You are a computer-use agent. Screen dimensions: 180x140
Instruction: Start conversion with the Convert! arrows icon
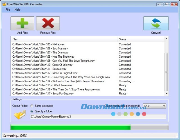pos(156,23)
